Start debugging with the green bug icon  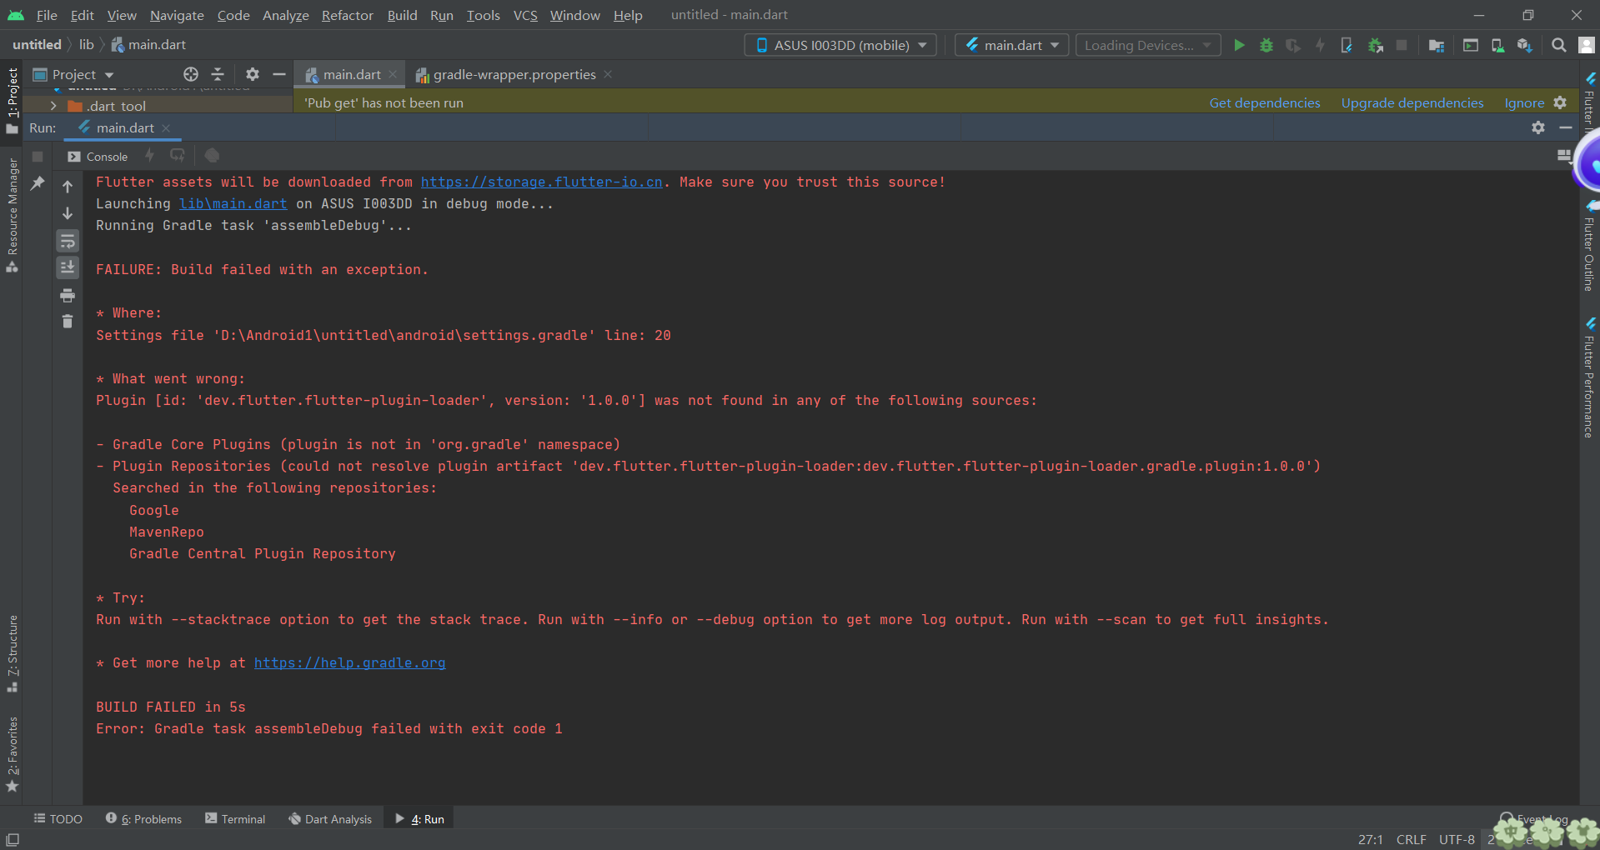point(1266,45)
